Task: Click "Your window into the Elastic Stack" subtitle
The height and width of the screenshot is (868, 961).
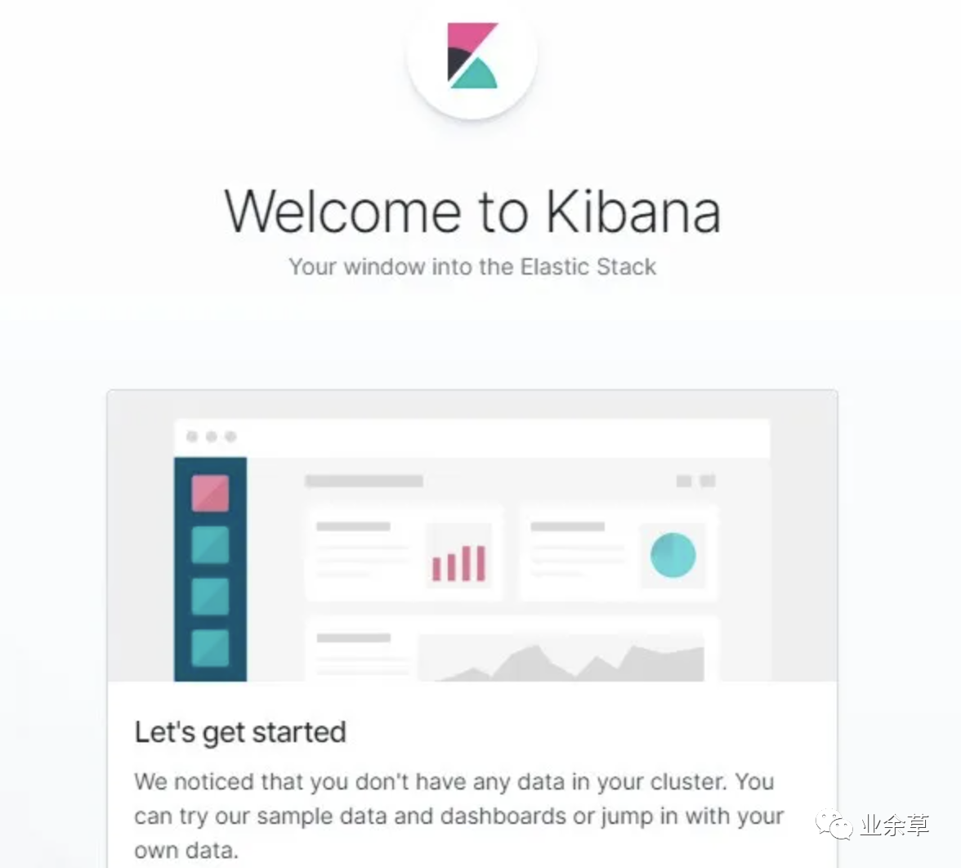Action: (472, 267)
